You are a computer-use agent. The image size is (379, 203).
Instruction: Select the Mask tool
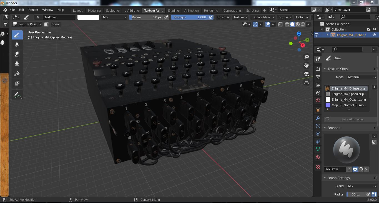coord(17,83)
